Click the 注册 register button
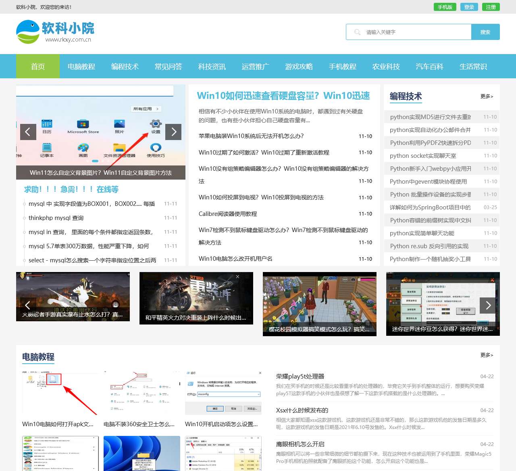 pyautogui.click(x=491, y=7)
